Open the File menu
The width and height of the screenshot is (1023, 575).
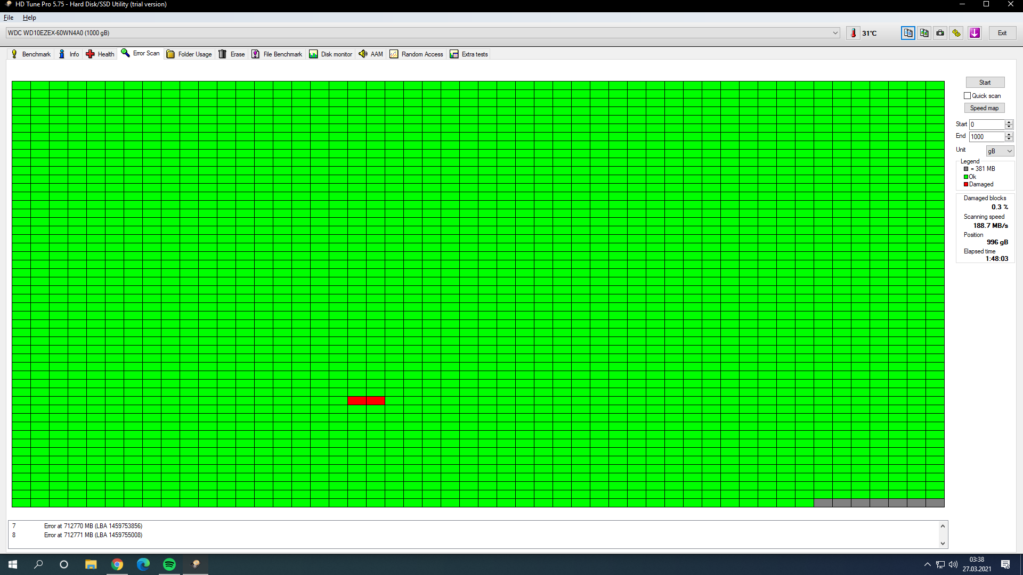[x=9, y=18]
